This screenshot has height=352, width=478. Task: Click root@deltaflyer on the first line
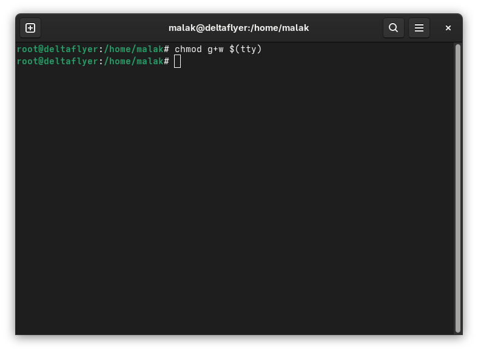[x=57, y=49]
